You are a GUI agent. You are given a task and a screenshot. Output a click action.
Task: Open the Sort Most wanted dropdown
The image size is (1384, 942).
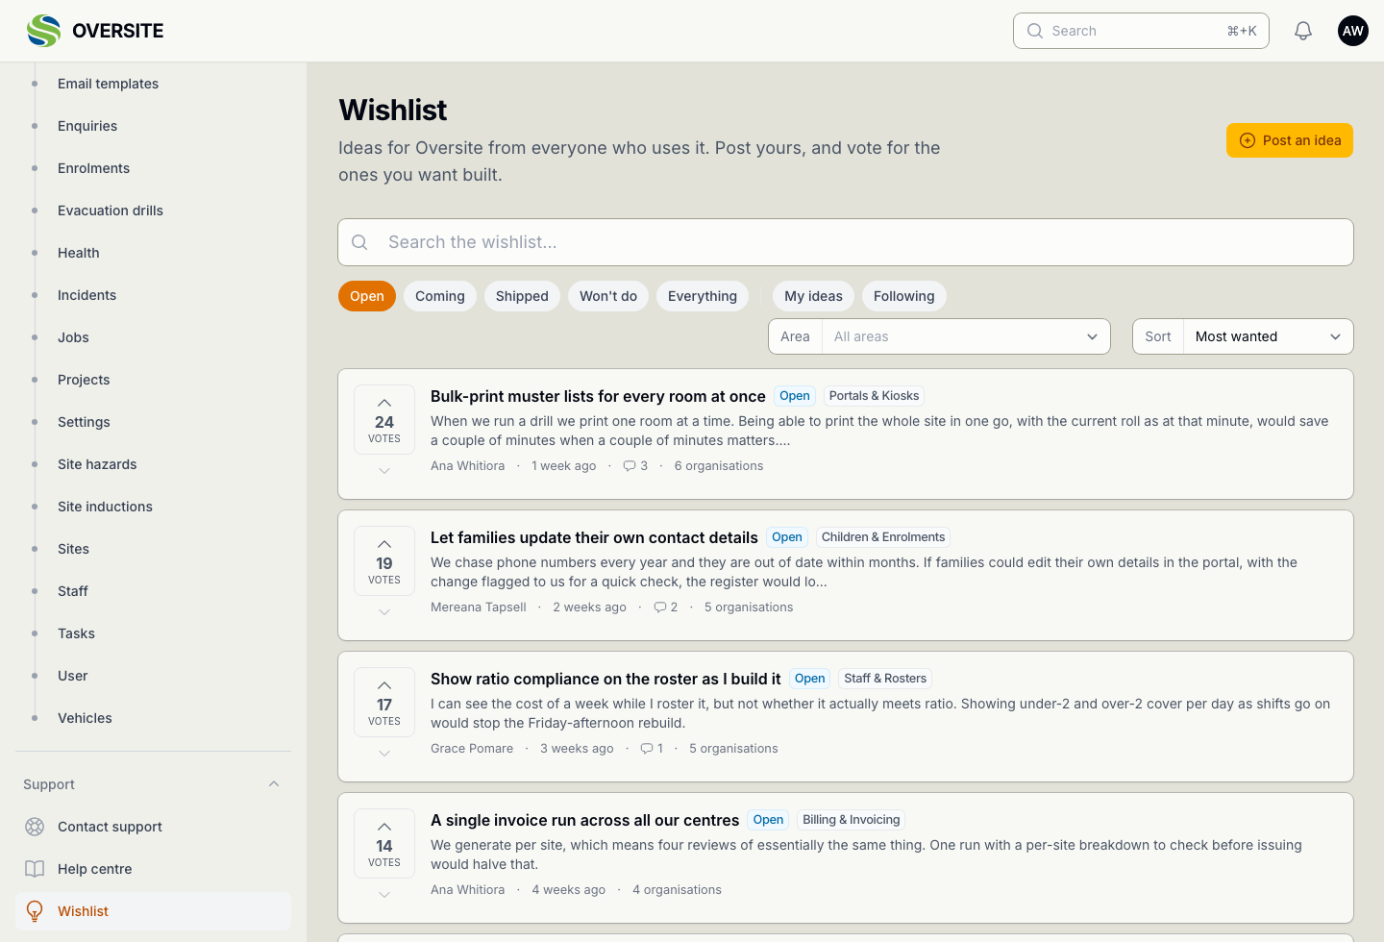tap(1243, 336)
